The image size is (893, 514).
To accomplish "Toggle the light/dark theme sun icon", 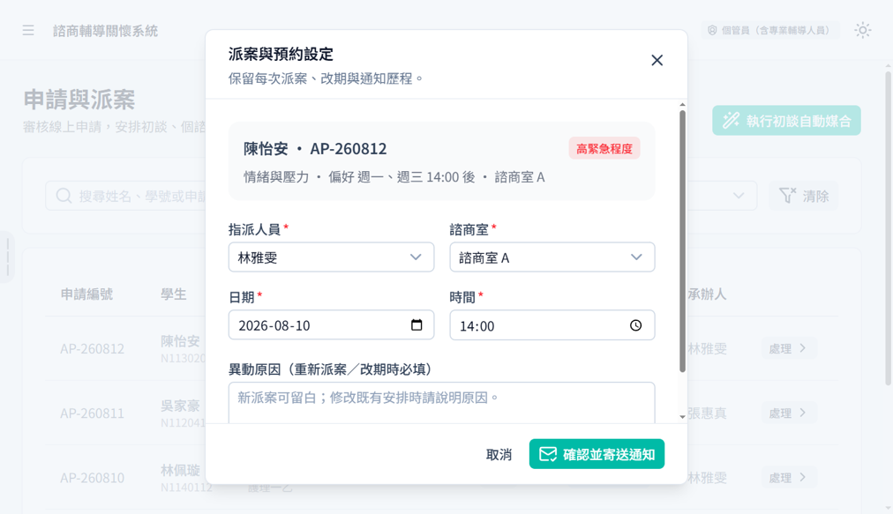I will point(863,30).
